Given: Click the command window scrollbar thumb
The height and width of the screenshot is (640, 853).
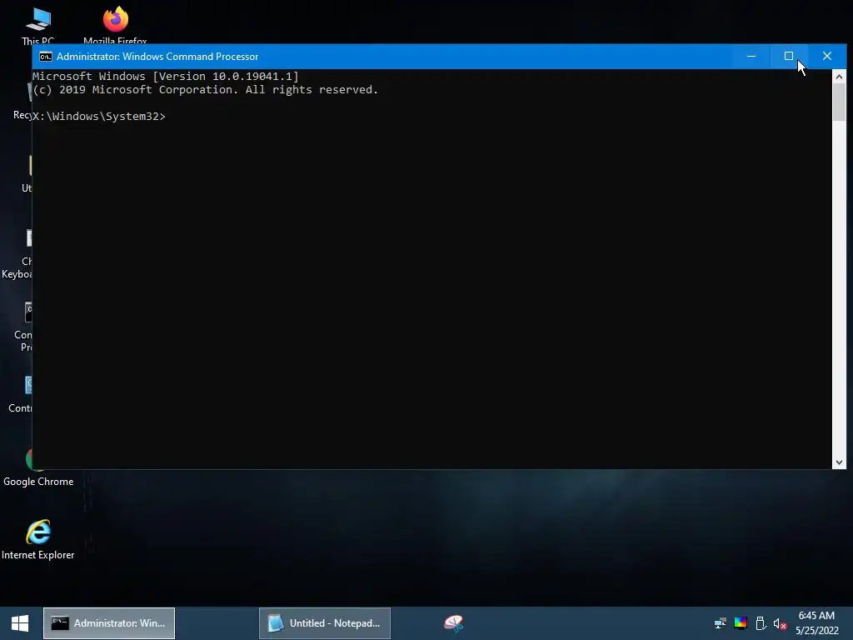Looking at the screenshot, I should pos(839,102).
